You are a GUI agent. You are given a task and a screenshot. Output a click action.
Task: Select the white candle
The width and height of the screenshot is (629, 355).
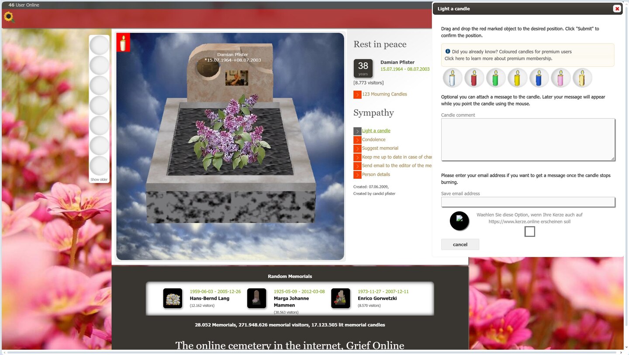[452, 78]
